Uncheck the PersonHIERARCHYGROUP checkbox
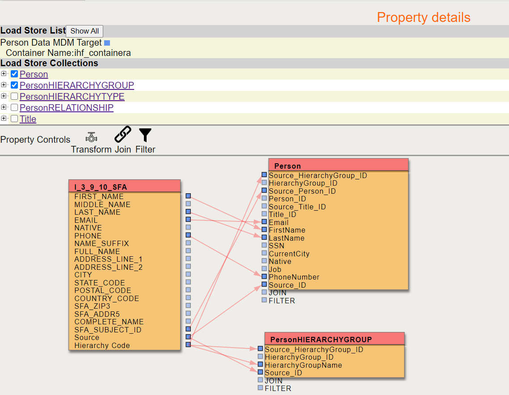The image size is (509, 395). click(x=14, y=85)
